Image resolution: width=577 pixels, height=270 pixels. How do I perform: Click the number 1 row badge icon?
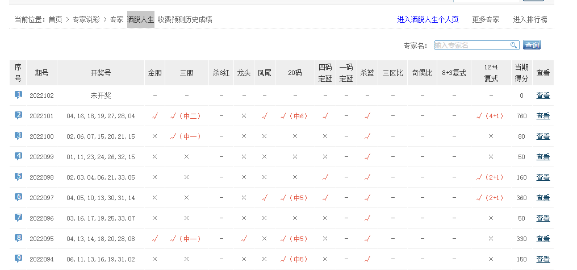click(18, 95)
